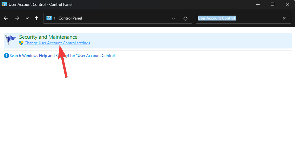Click the Forward navigation arrow
Screen dimensions: 295x150
pos(17,18)
